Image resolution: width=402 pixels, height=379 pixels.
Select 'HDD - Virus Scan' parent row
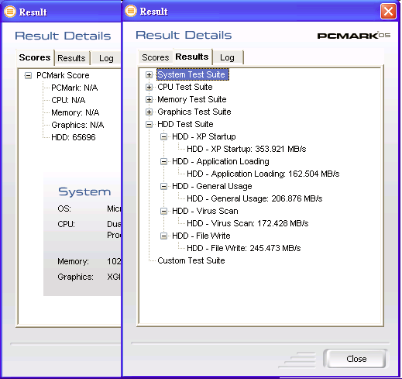click(x=205, y=211)
